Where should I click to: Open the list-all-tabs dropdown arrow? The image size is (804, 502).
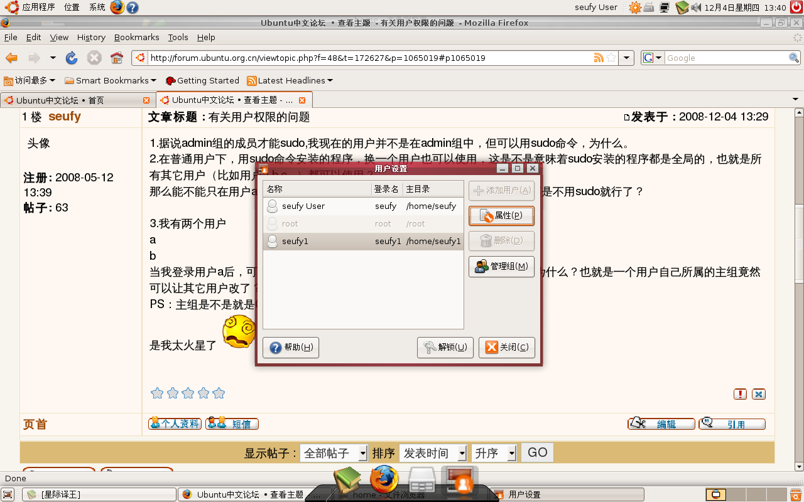795,100
